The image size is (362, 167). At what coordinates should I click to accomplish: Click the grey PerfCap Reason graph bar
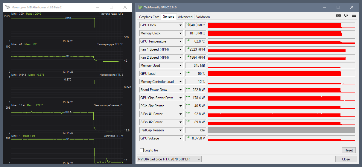click(x=281, y=130)
